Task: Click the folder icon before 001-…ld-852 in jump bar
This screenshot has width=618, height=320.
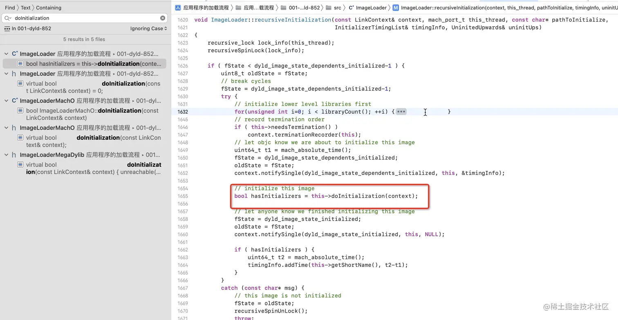Action: pyautogui.click(x=283, y=7)
